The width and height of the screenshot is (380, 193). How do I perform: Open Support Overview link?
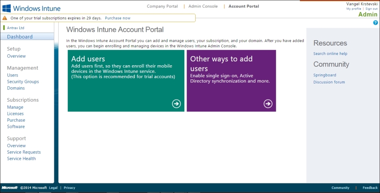(16, 146)
